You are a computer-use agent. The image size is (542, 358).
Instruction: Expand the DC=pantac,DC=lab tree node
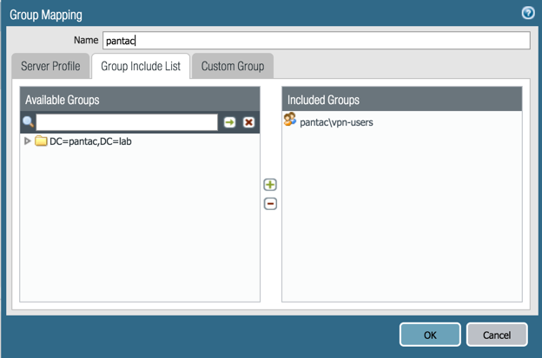click(x=28, y=141)
